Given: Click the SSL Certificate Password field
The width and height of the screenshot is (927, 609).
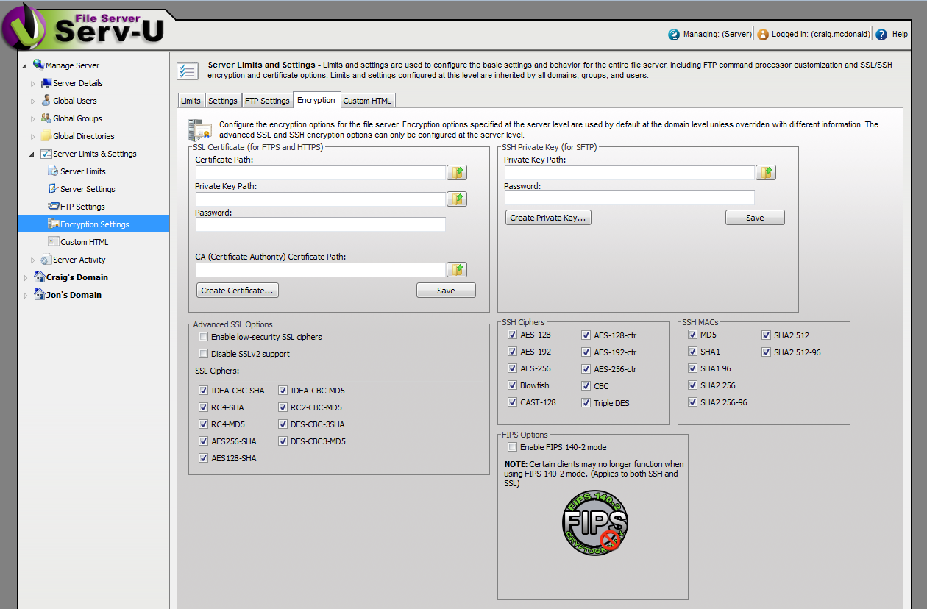Looking at the screenshot, I should [321, 224].
